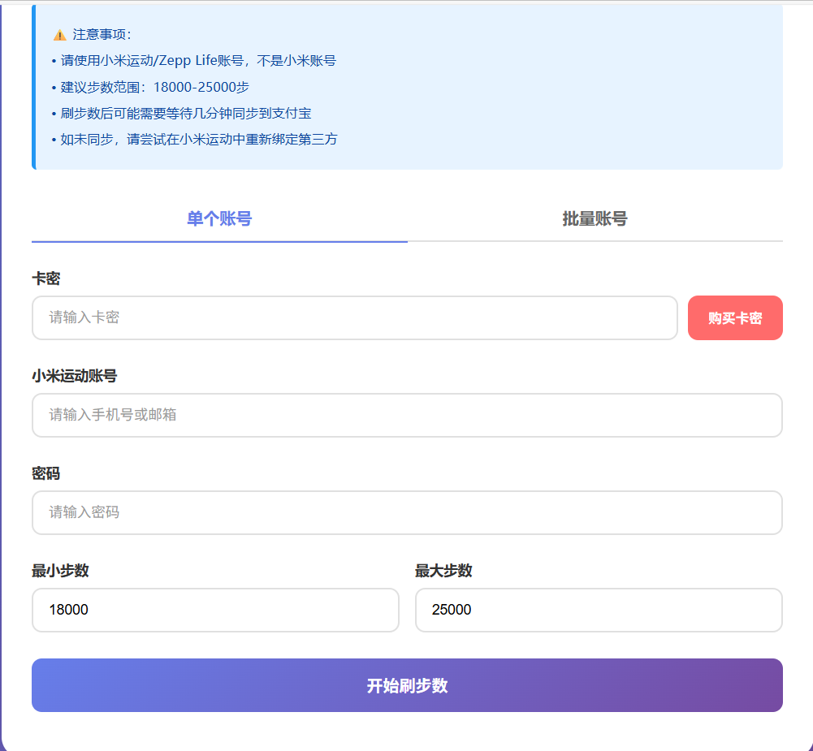813x751 pixels.
Task: Hit the 开始刷步数 submit button
Action: click(x=406, y=685)
